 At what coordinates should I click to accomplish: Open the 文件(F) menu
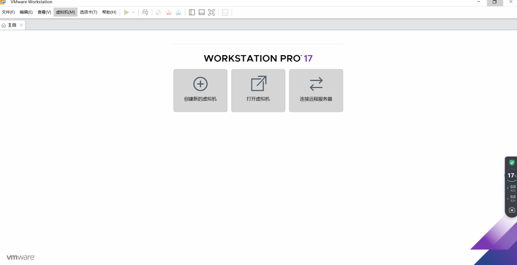click(x=8, y=12)
